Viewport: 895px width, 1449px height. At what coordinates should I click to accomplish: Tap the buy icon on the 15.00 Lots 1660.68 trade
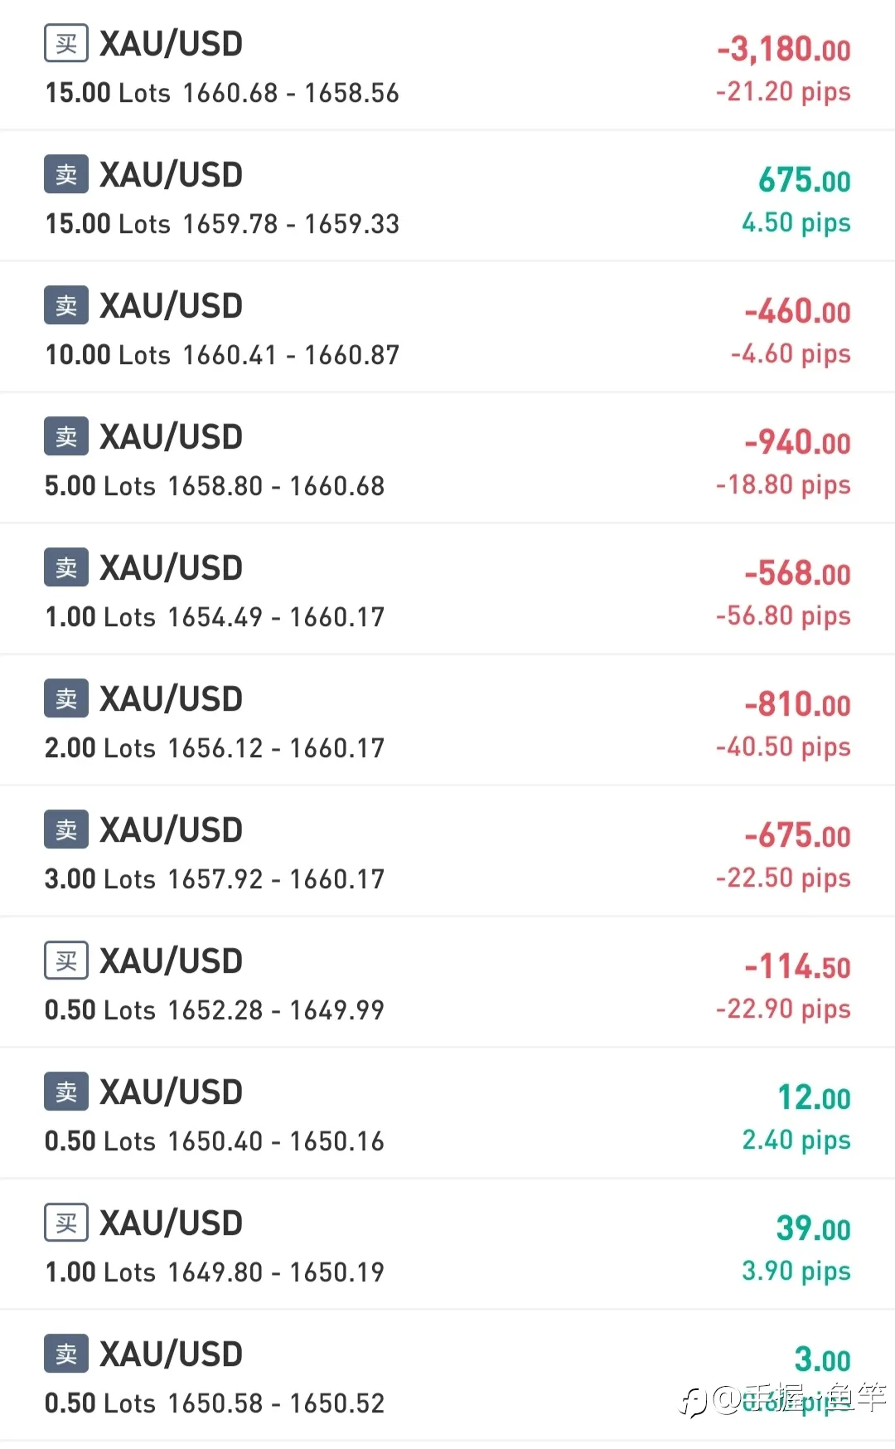point(66,44)
